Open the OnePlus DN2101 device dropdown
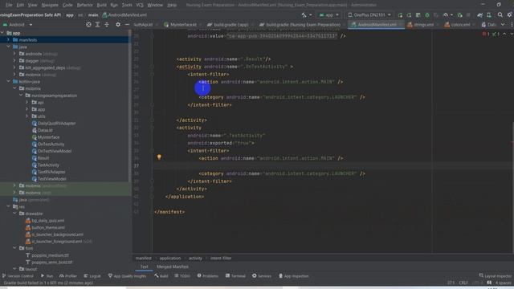Viewport: 514px width, 289px height. tap(369, 15)
